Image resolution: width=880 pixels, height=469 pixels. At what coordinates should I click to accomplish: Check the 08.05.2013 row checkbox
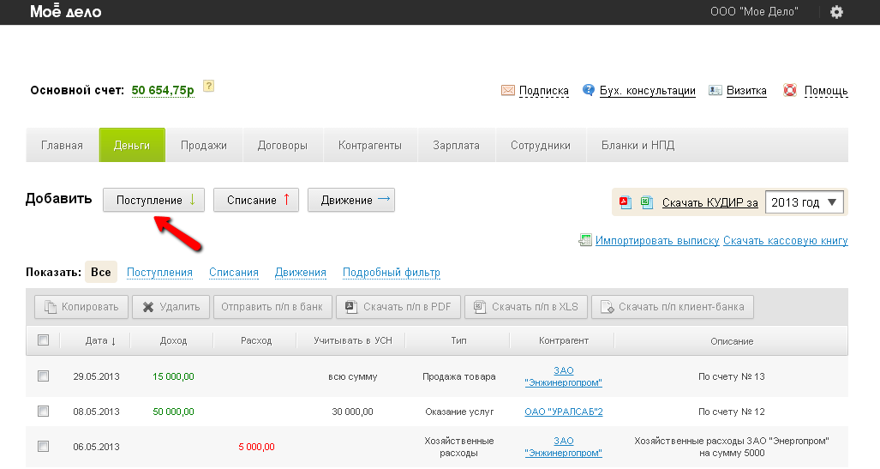44,412
